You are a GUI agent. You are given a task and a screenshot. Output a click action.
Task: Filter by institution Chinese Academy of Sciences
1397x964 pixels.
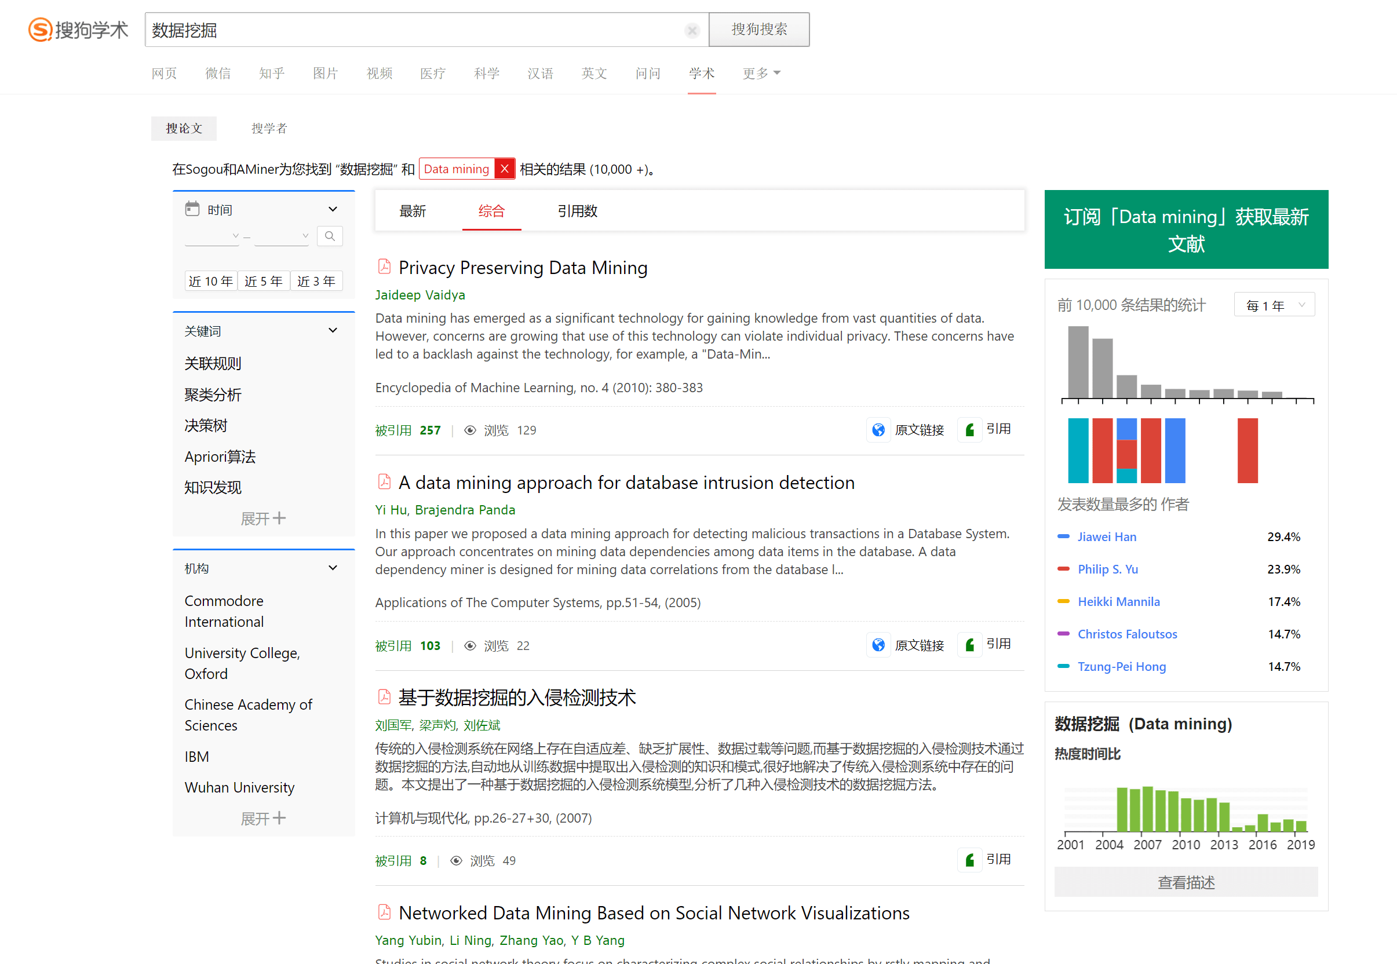pos(248,714)
